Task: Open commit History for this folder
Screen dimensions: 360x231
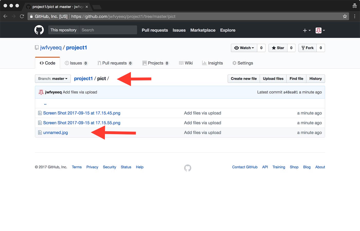Action: pyautogui.click(x=316, y=79)
